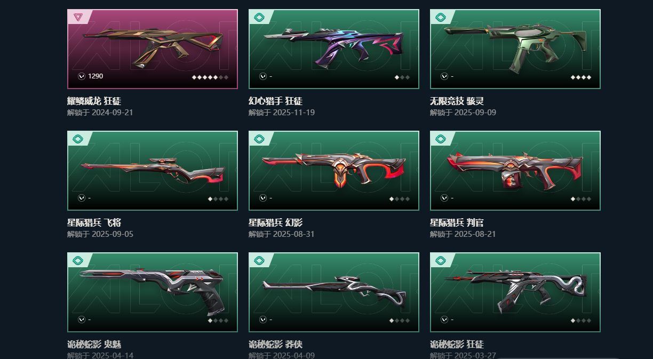653x359 pixels.
Task: Click VP currency icon next to 1290
Action: (x=82, y=76)
